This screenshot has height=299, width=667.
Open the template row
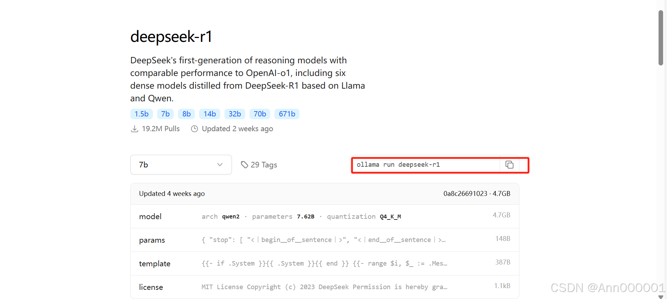click(325, 263)
